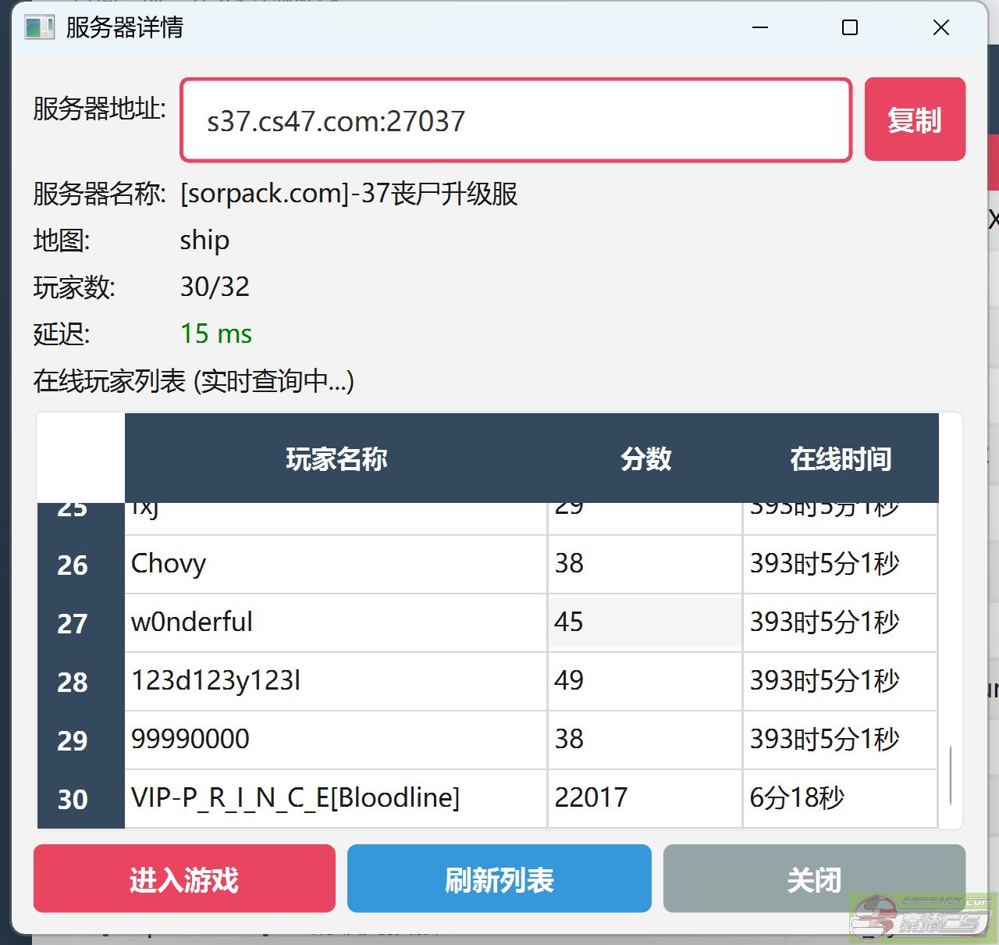This screenshot has width=999, height=945.
Task: Select player 99990000 in the table
Action: point(336,740)
